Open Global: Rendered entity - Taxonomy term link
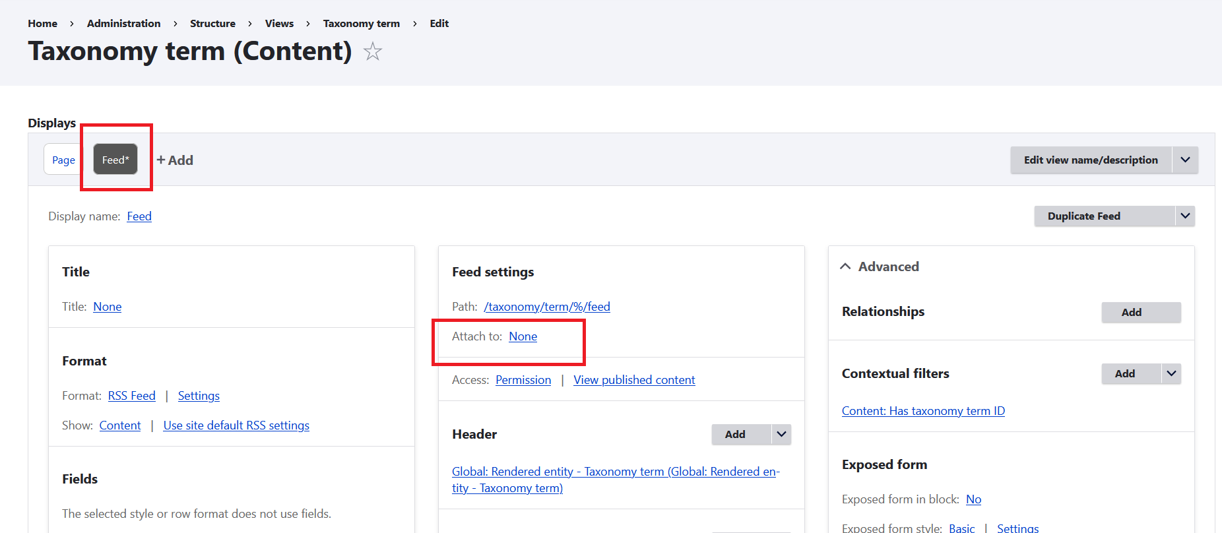This screenshot has height=533, width=1222. coord(616,480)
